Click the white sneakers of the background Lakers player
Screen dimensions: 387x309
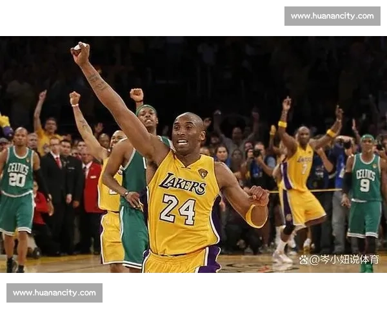coord(281,256)
